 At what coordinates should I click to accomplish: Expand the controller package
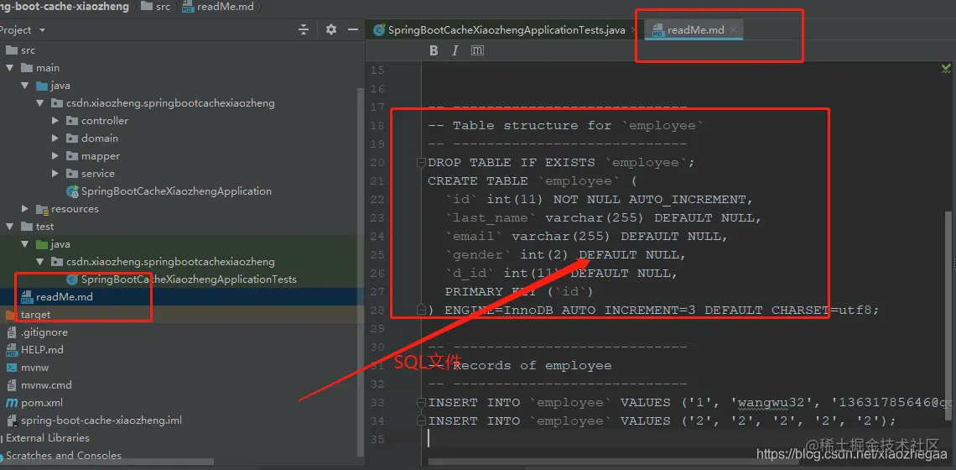click(x=55, y=121)
